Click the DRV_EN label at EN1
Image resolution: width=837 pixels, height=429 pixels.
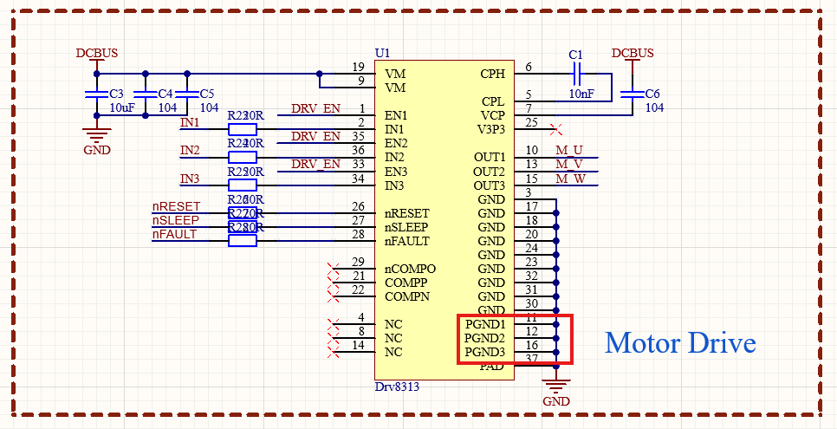point(315,109)
